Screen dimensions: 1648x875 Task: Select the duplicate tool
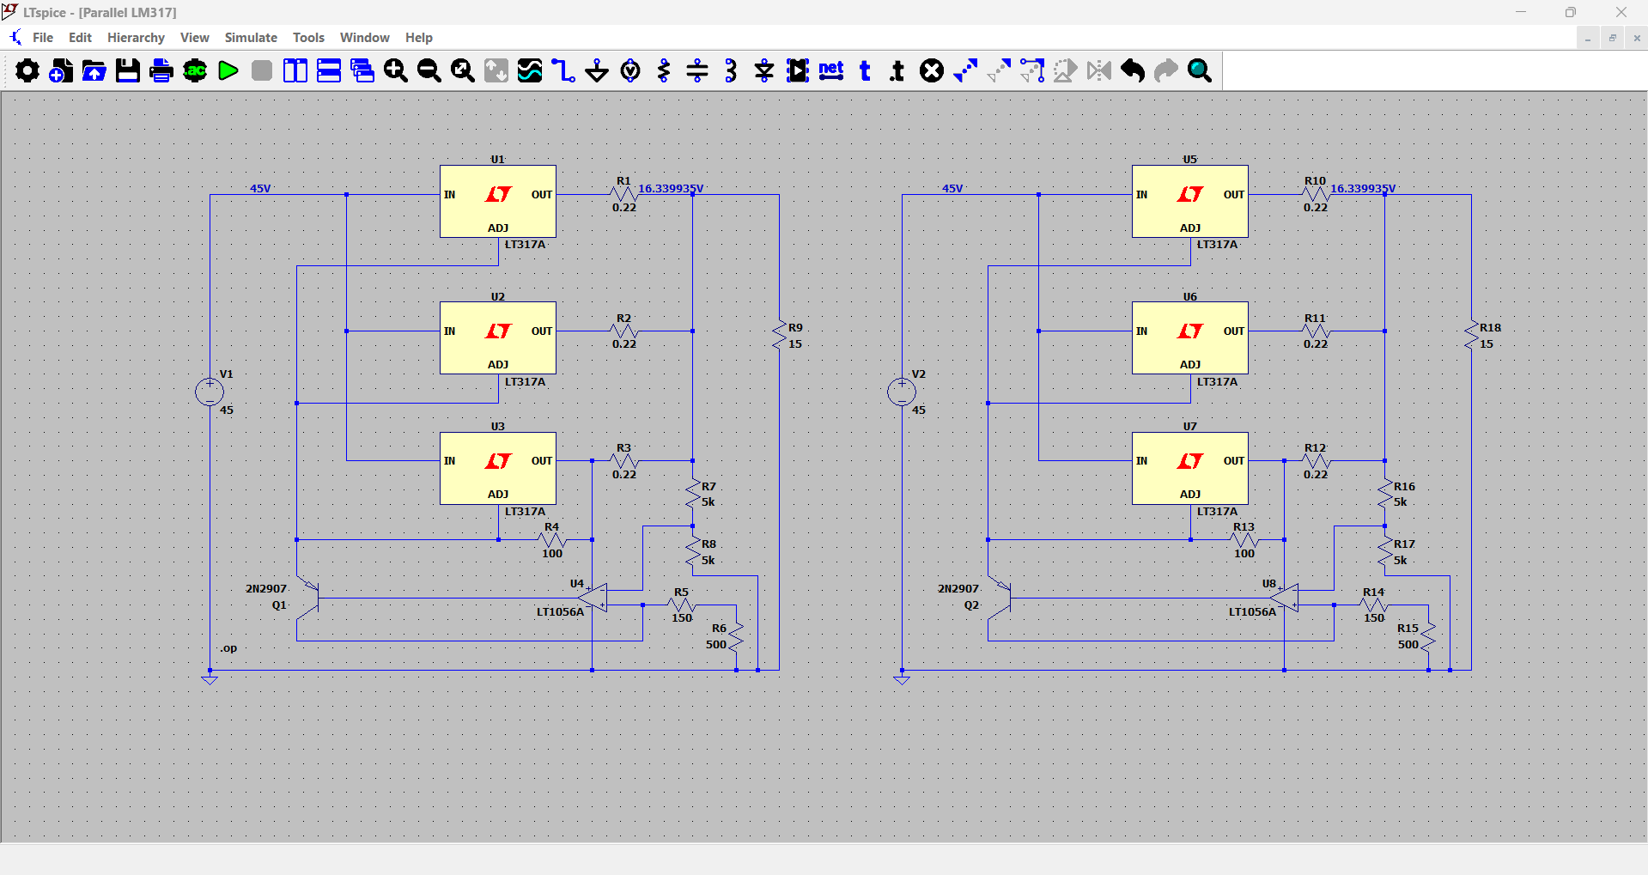click(965, 70)
